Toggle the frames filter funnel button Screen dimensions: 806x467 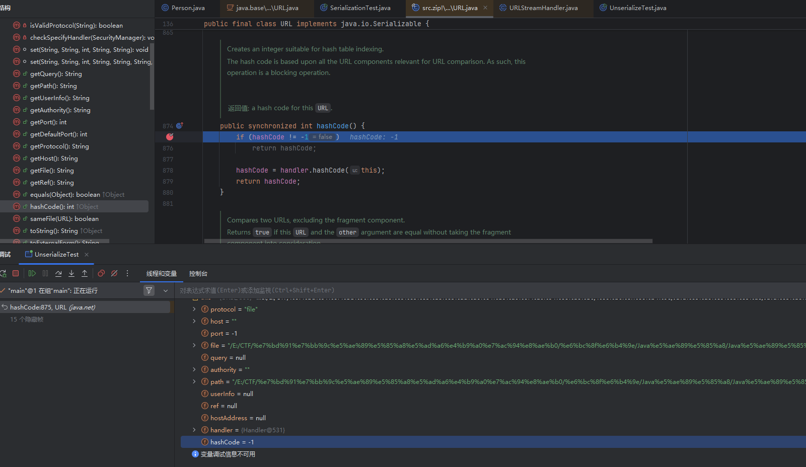click(x=149, y=290)
